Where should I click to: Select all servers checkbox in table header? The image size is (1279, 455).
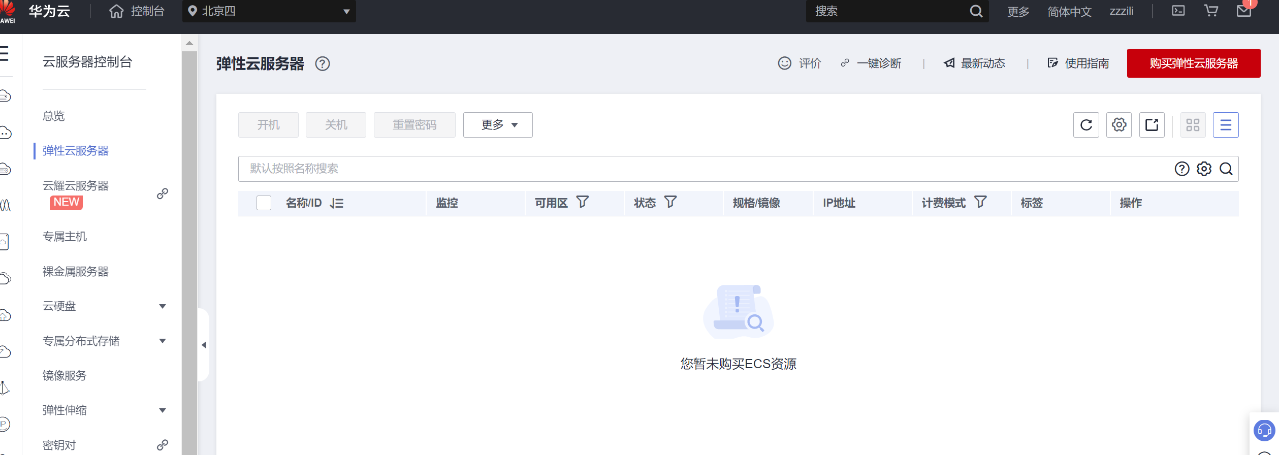point(264,203)
